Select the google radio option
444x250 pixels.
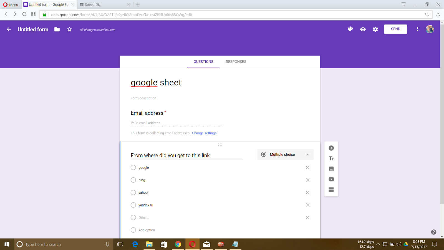coord(133,167)
